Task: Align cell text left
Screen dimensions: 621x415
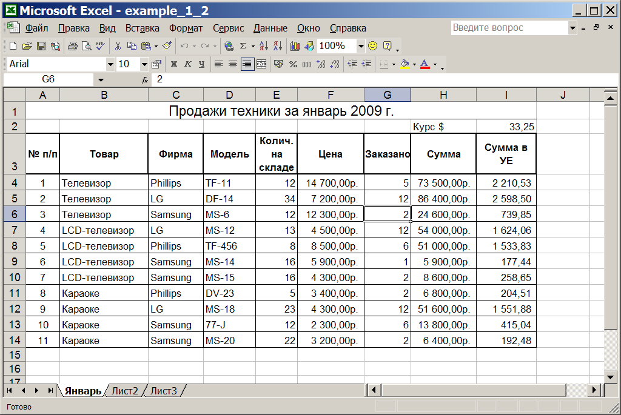Action: coord(218,64)
